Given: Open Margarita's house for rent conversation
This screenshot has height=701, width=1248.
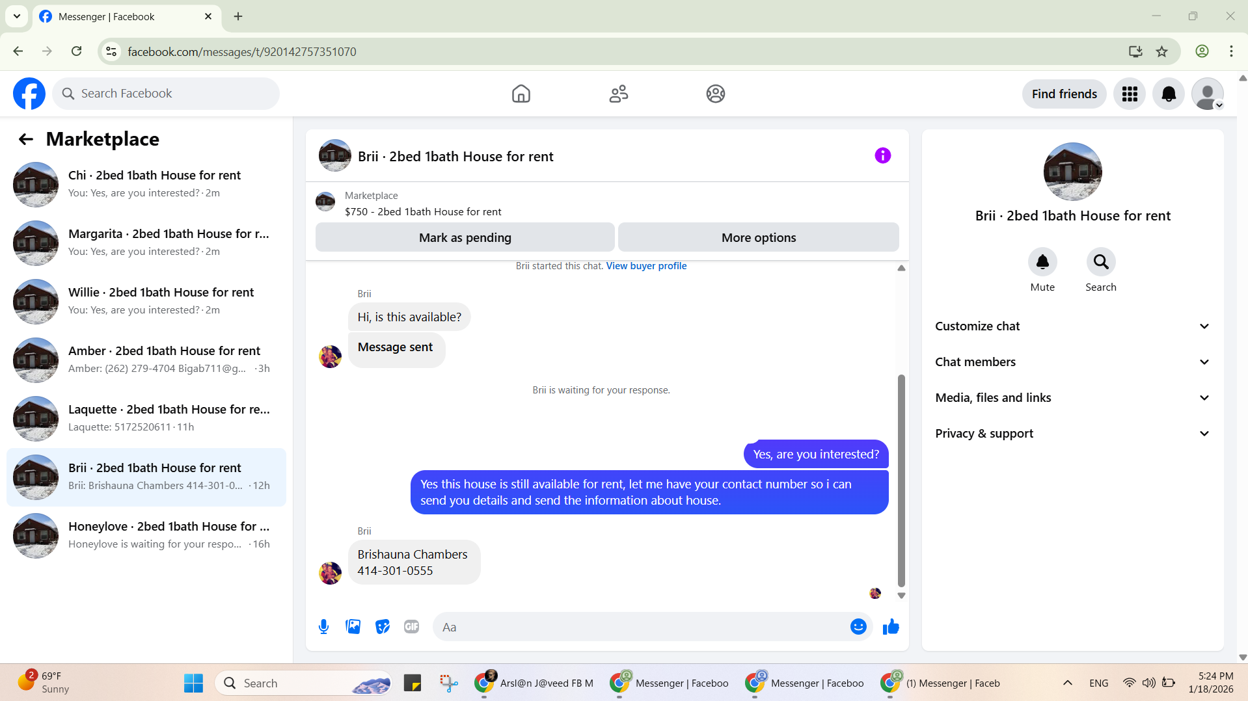Looking at the screenshot, I should (146, 243).
